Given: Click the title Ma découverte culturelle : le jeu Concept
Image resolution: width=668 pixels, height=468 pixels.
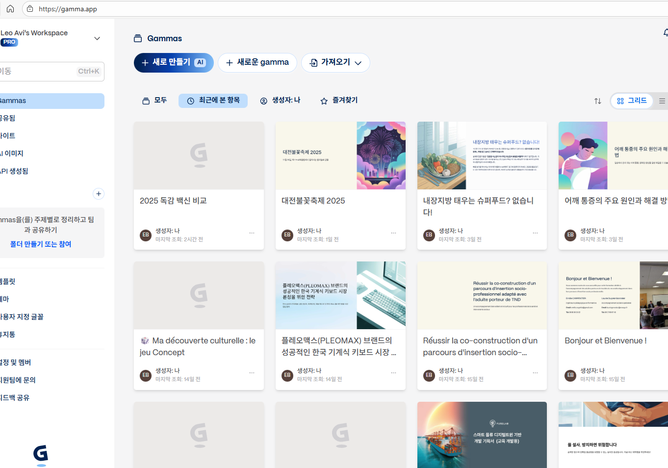Looking at the screenshot, I should pyautogui.click(x=198, y=347).
